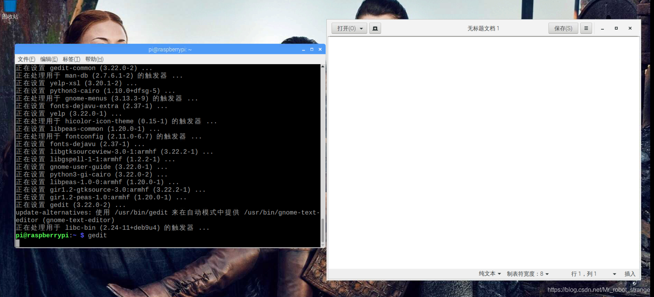
Task: Open the 行 1，列 1 position dropdown
Action: click(593, 274)
